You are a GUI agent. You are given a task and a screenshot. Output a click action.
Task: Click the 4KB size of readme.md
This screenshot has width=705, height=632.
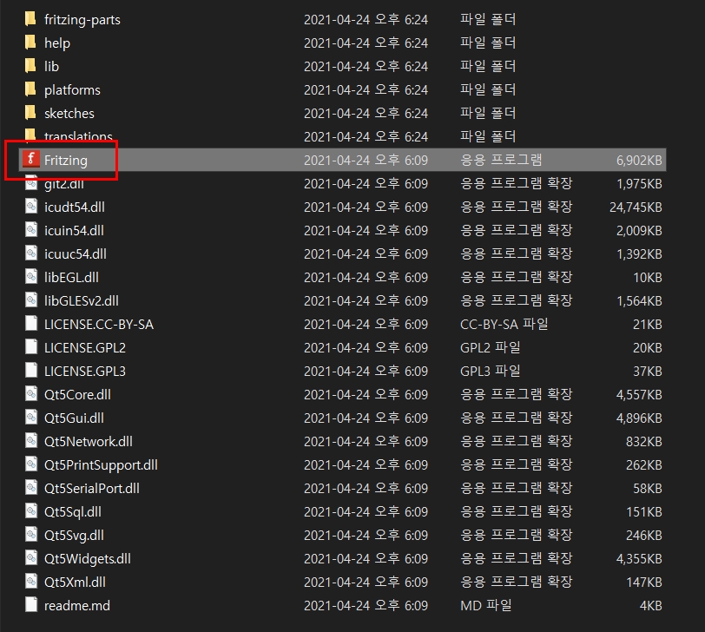tap(650, 605)
